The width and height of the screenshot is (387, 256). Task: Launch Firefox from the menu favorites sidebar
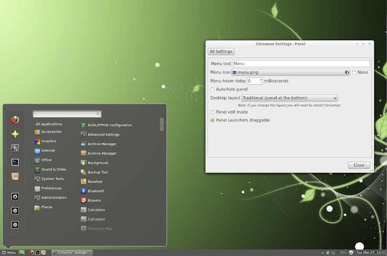click(15, 120)
